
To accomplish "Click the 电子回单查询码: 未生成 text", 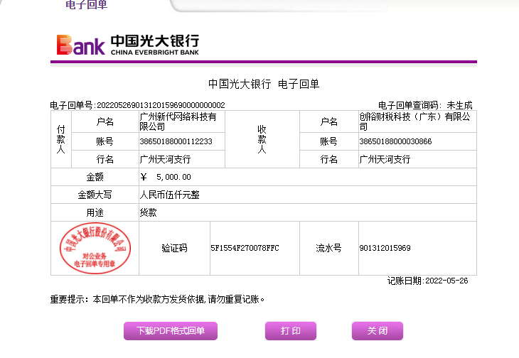I will click(425, 105).
